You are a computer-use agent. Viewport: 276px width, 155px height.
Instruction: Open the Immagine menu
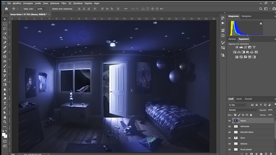pos(28,3)
